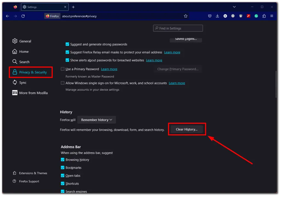Open the tab overview chevron near window controls

[x=234, y=7]
